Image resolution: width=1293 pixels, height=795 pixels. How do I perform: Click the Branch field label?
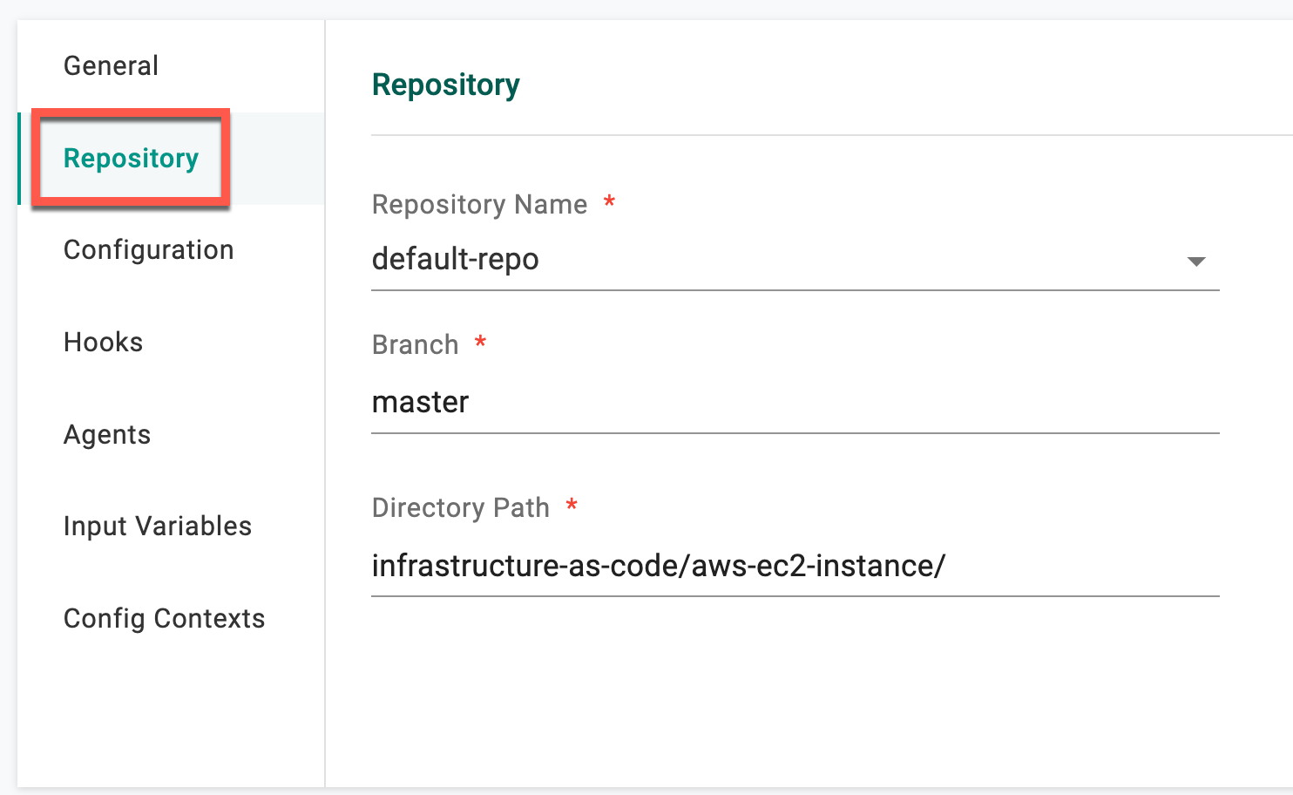[x=415, y=345]
